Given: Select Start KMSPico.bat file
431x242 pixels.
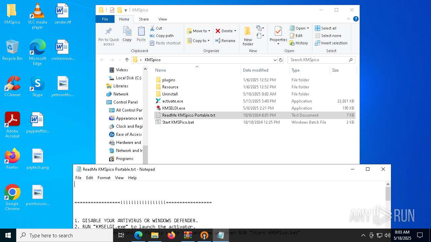Looking at the screenshot, I should click(x=178, y=122).
